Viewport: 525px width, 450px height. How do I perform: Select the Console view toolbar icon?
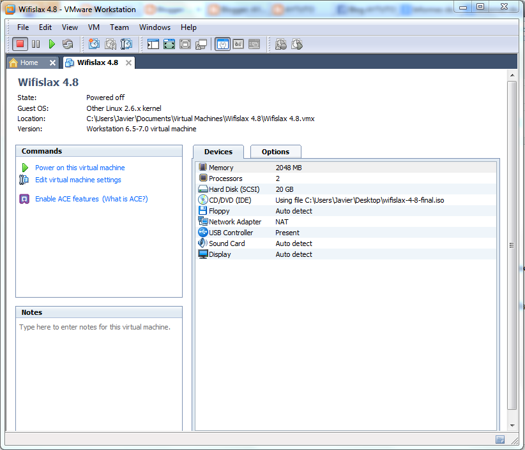click(254, 44)
